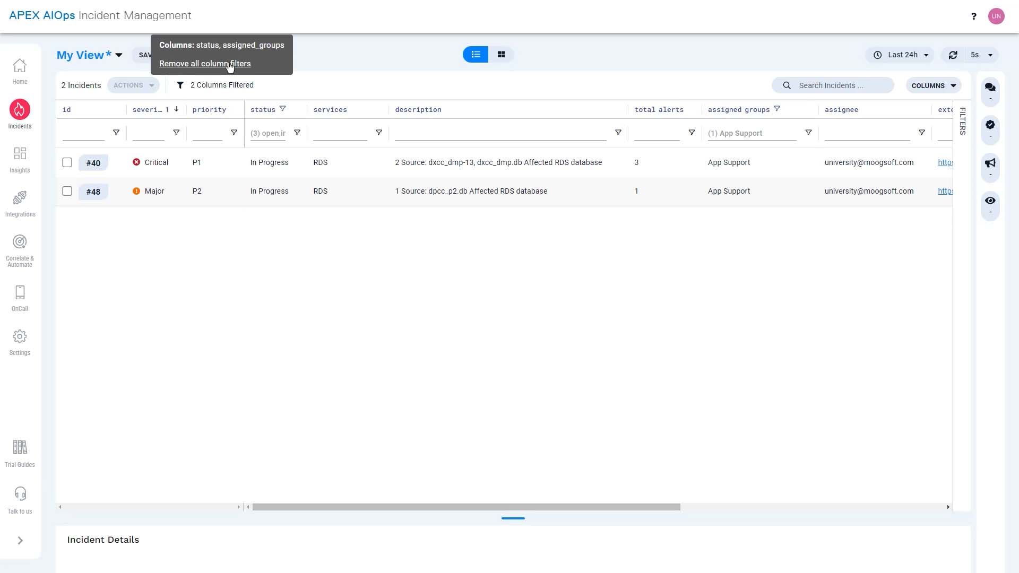Viewport: 1019px width, 573px height.
Task: Click the (1) App Support filter field
Action: tap(752, 133)
